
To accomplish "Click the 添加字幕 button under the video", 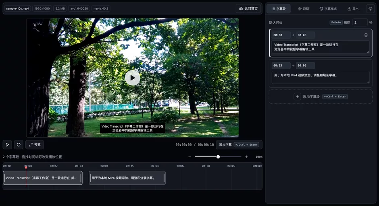I will pos(239,145).
